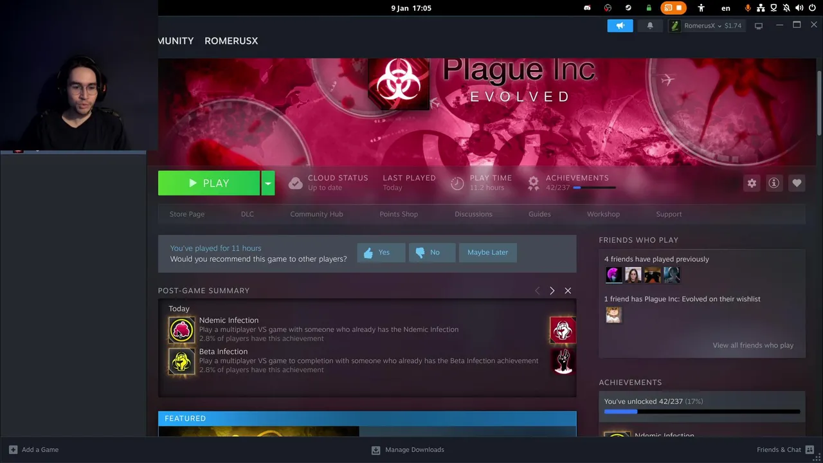823x463 pixels.
Task: Click the Beta Infection achievement icon
Action: [x=181, y=361]
